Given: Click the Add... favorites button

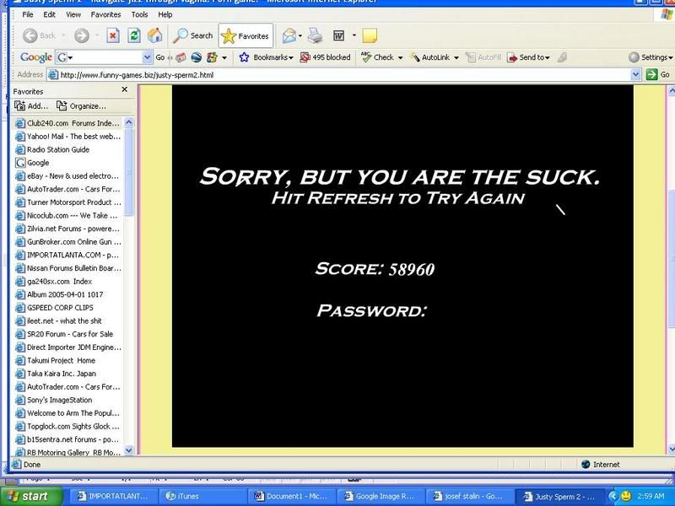Looking at the screenshot, I should [32, 106].
